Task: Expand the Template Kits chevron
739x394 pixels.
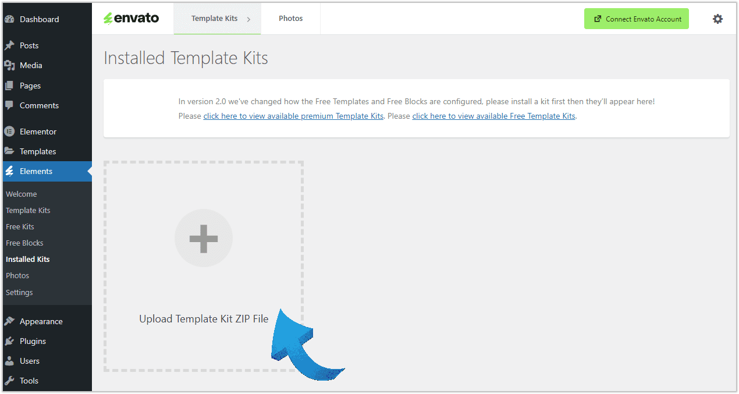Action: (x=248, y=19)
